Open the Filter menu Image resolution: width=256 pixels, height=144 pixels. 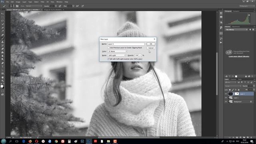click(x=42, y=2)
